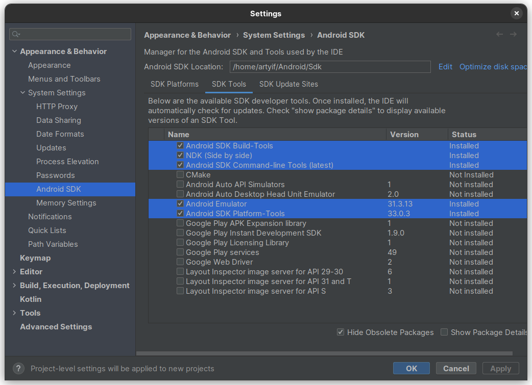Click the Edit link next to SDK location
532x385 pixels.
coord(445,67)
